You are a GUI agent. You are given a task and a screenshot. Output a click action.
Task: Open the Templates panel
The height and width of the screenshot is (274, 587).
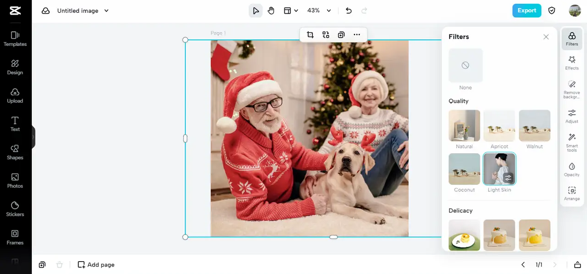click(15, 39)
